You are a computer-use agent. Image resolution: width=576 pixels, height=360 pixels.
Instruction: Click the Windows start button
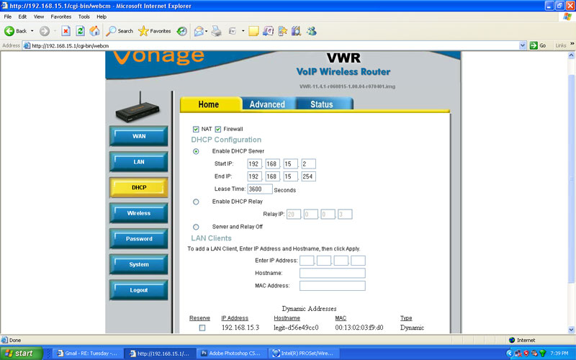coord(21,354)
